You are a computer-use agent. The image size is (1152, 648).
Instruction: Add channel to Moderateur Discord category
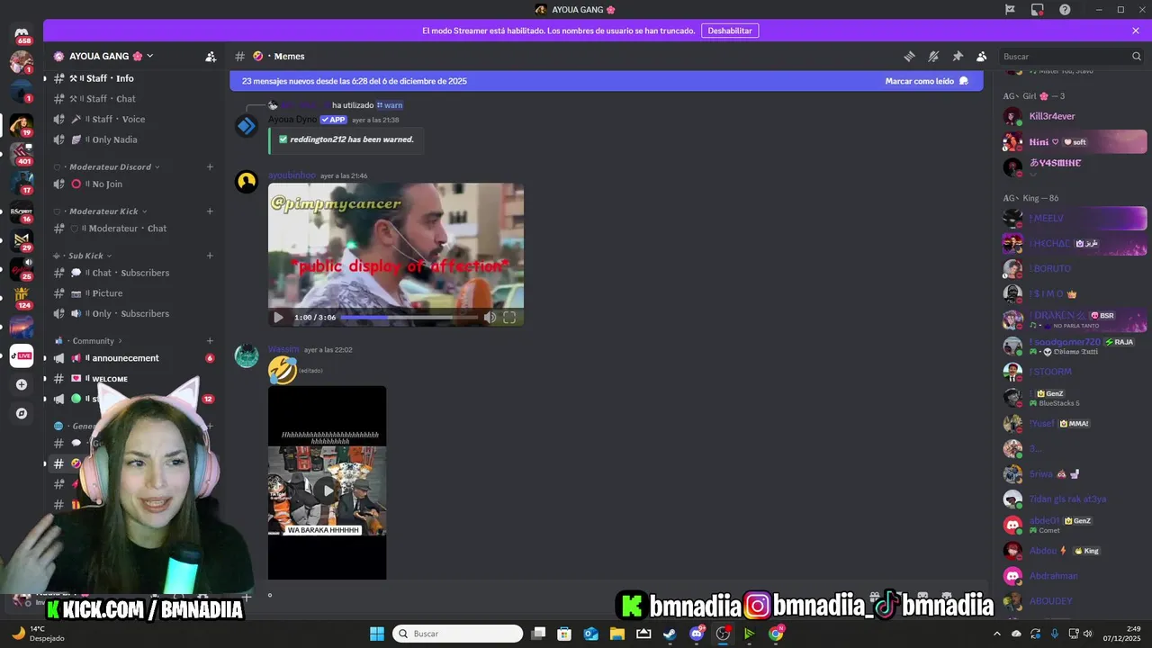210,166
